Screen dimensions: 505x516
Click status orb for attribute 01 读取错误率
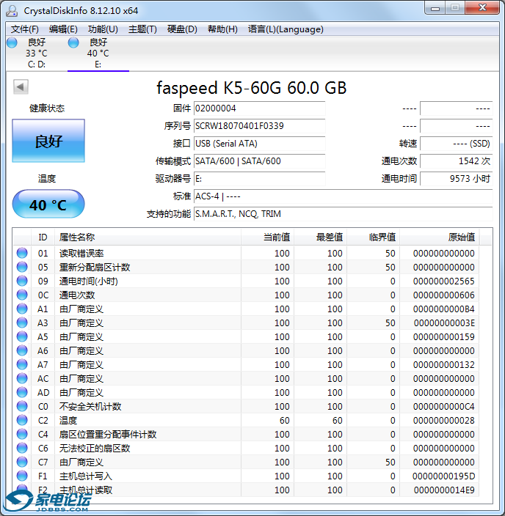[x=22, y=254]
